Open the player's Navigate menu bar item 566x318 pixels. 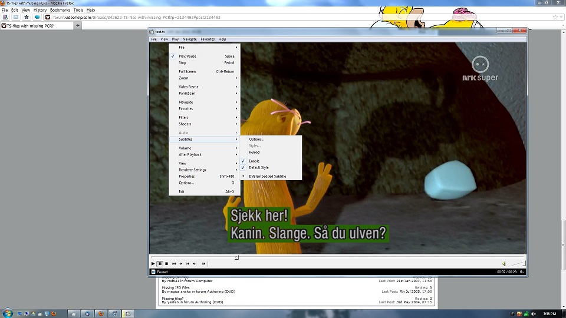189,39
